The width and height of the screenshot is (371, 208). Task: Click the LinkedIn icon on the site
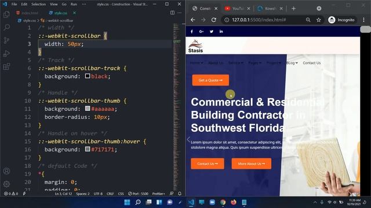[221, 31]
